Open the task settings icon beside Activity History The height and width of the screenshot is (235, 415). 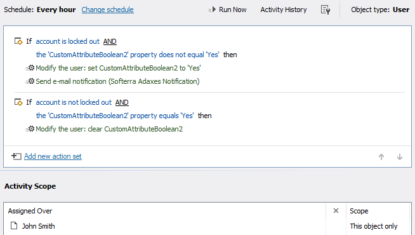(x=326, y=10)
